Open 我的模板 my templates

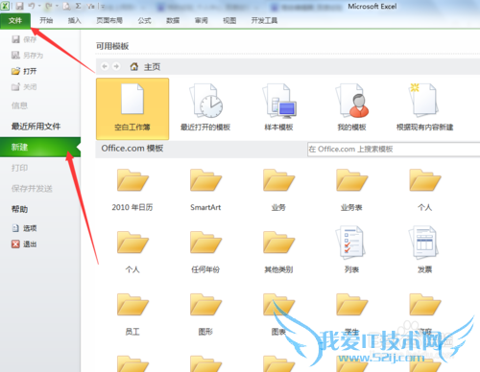click(x=351, y=108)
